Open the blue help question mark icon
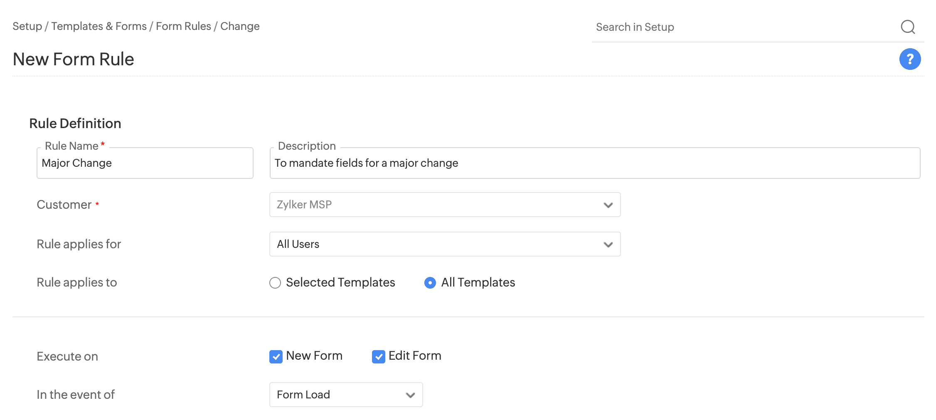 click(910, 59)
